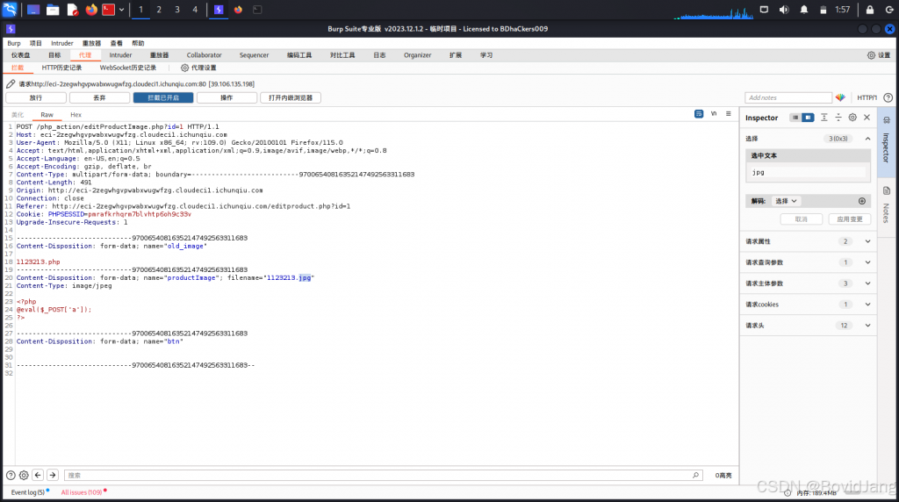Open the 帮助 menu
This screenshot has height=502, width=899.
tap(138, 43)
